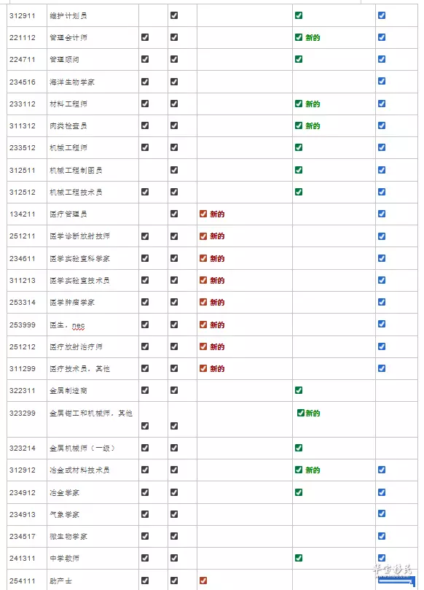Toggle the blue checkbox in row 312912

382,470
